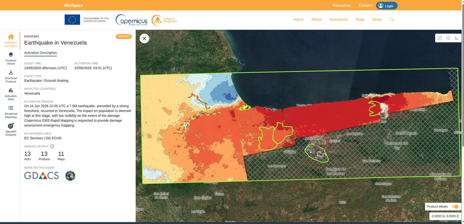Click the EMSR884 activation code text
The image size is (464, 224).
[32, 36]
